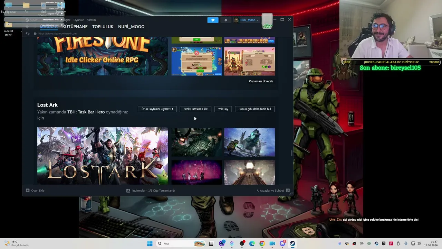Screen dimensions: 442x249
Task: Open Steam announcements megaphone icon
Action: (x=213, y=20)
